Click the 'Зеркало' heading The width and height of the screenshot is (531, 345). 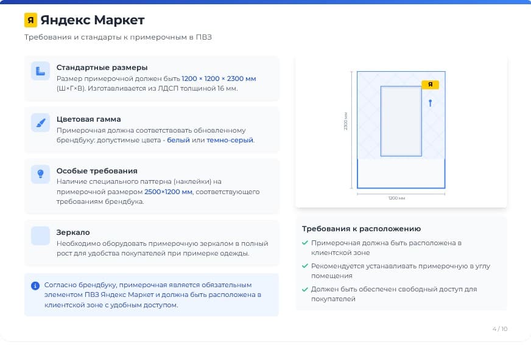click(73, 232)
